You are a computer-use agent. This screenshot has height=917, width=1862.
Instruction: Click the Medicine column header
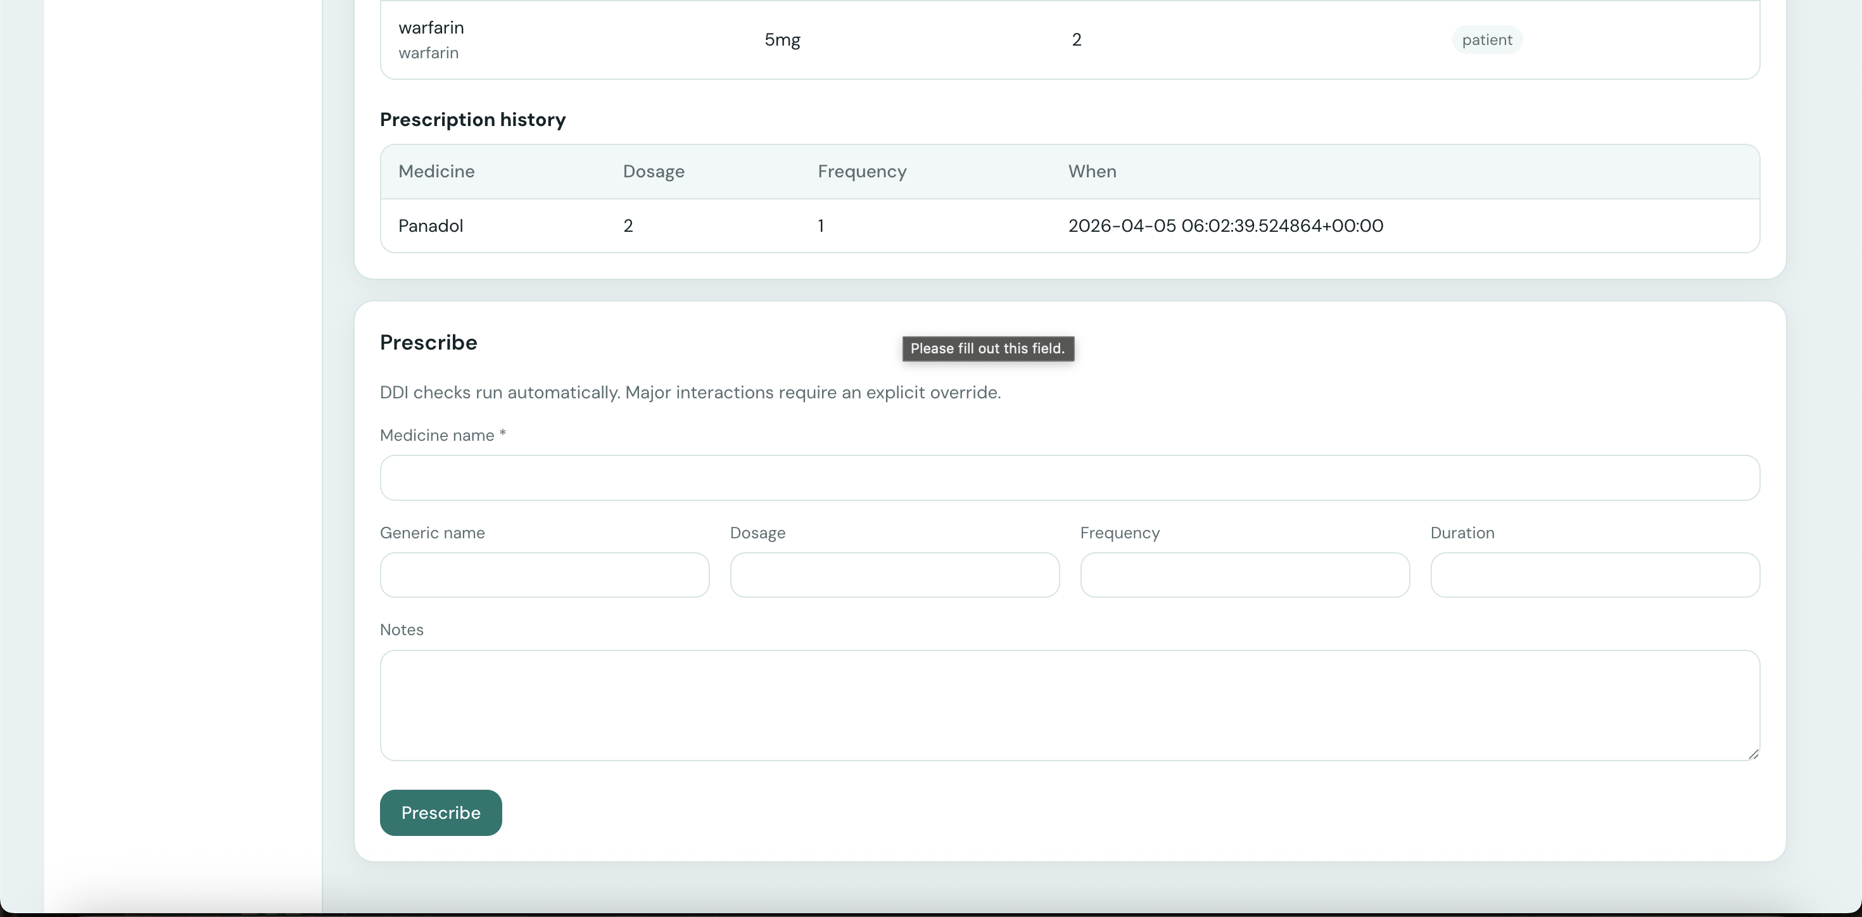436,171
